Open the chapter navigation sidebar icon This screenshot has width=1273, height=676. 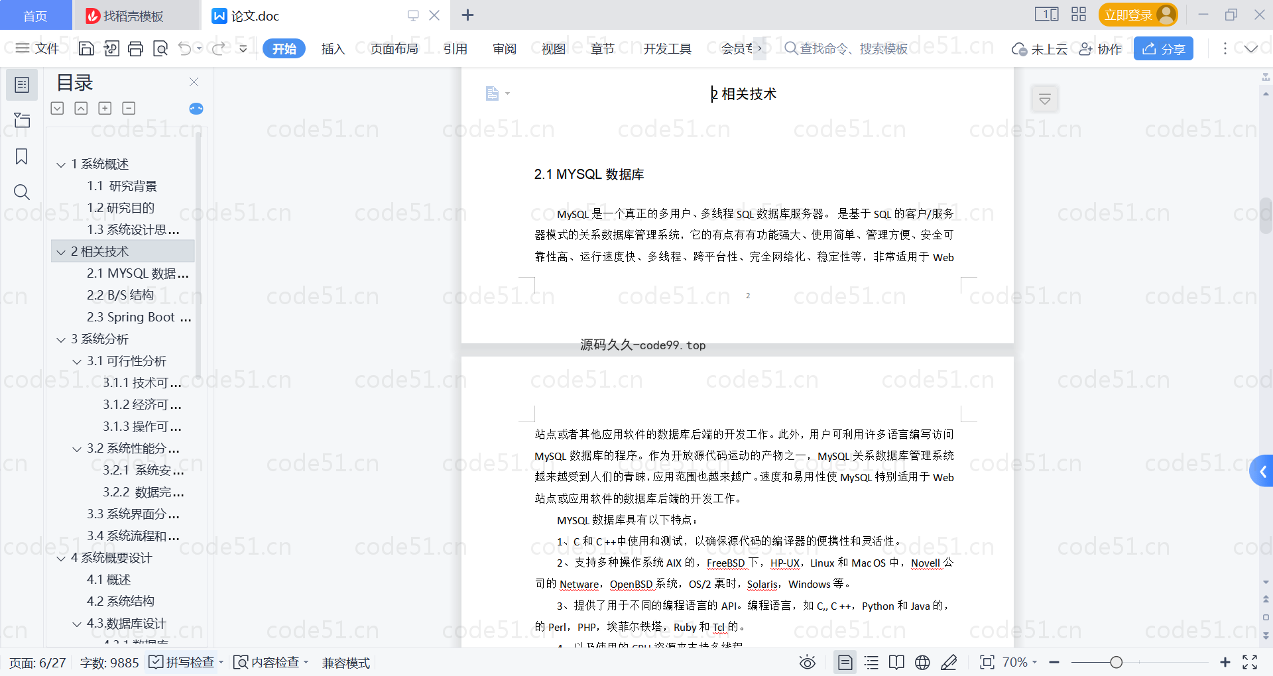[22, 119]
